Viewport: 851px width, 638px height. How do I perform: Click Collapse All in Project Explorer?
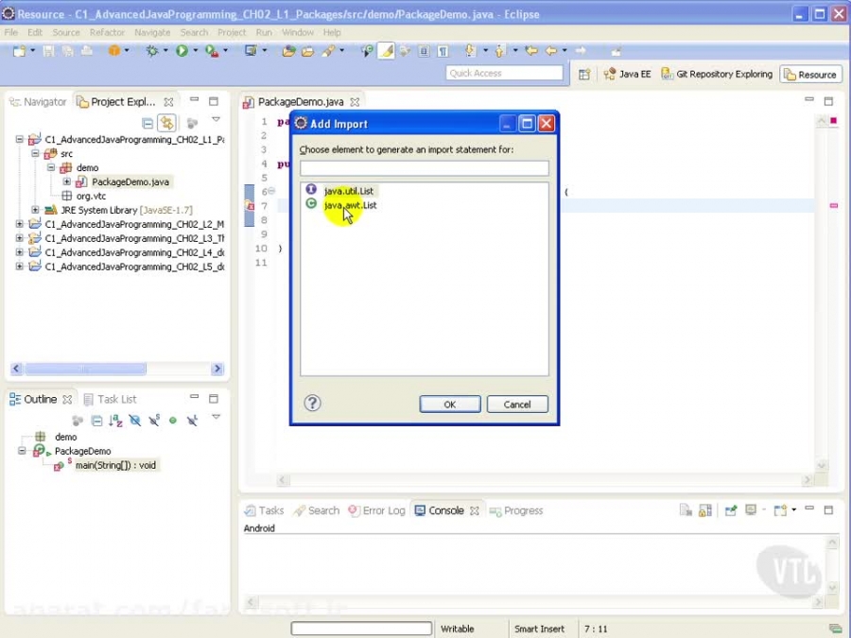149,123
